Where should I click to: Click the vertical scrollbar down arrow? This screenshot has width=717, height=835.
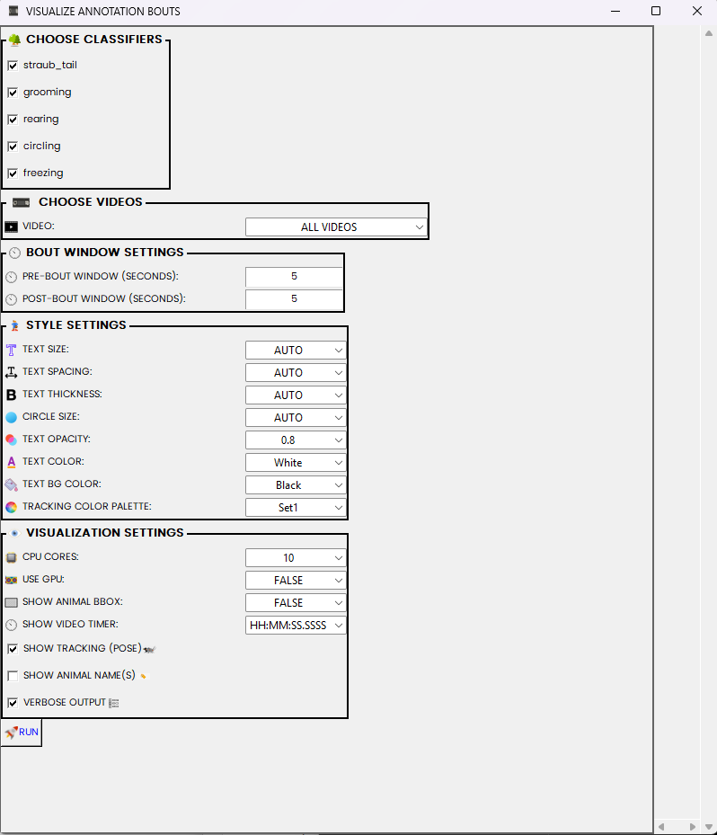point(709,827)
